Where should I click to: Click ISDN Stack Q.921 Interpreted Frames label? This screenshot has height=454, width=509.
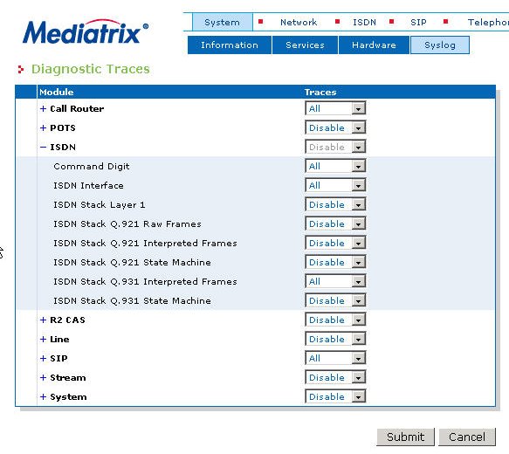click(145, 244)
